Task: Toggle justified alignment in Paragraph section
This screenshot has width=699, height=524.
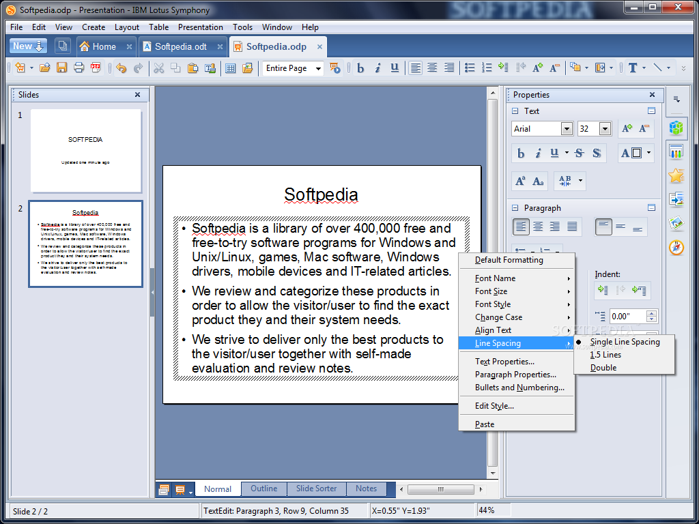Action: (573, 227)
